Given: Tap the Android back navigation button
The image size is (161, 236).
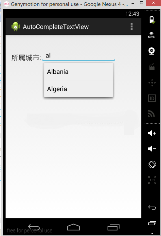Looking at the screenshot, I should 34,227.
